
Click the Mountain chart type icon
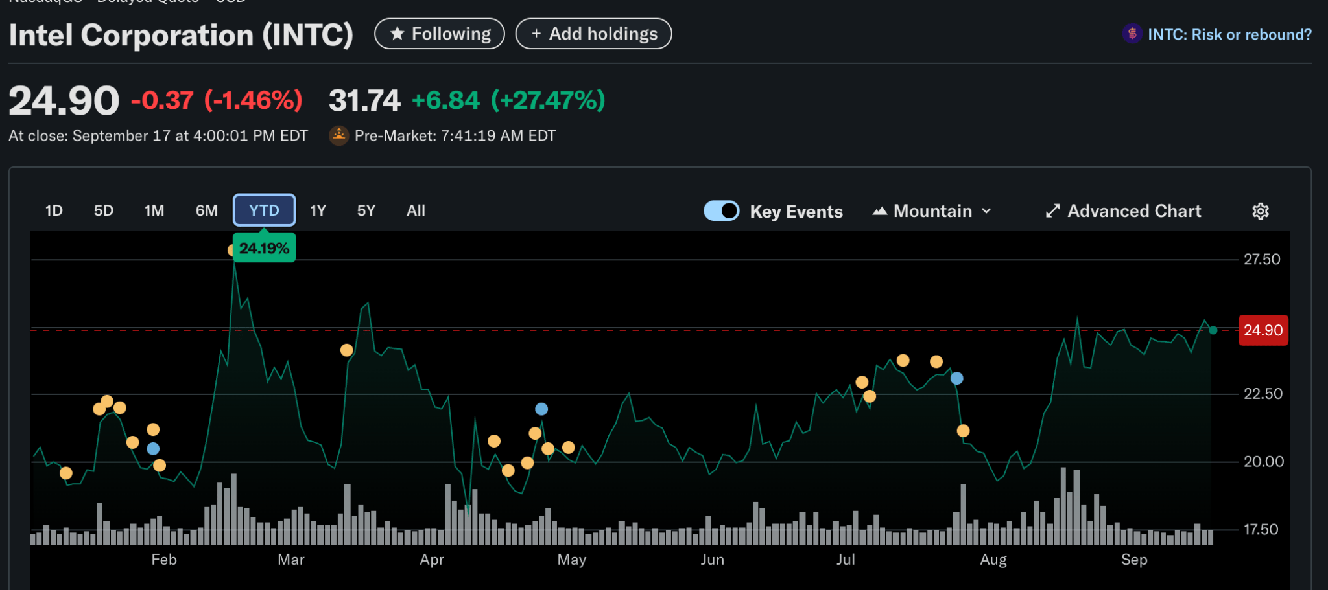click(x=879, y=211)
